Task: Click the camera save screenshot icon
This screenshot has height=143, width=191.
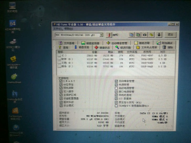Action: pos(145,35)
